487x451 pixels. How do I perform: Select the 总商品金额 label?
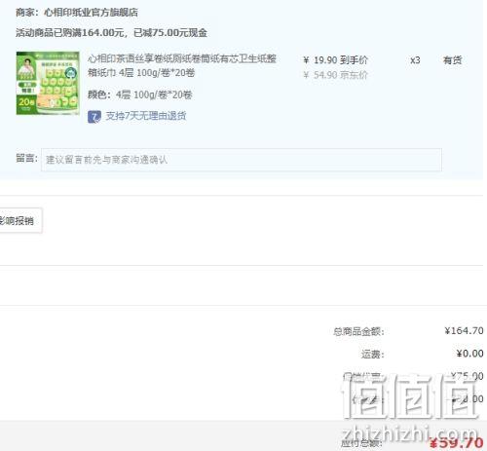(x=358, y=331)
